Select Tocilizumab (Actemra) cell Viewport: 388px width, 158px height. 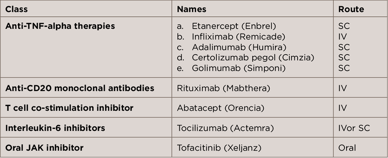point(225,127)
